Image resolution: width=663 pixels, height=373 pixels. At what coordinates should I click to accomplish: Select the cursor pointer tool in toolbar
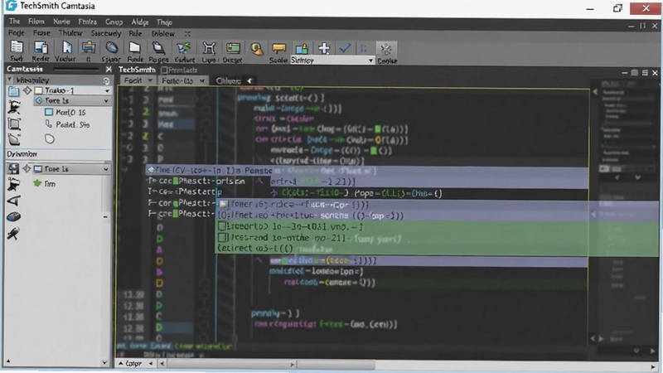pos(67,47)
